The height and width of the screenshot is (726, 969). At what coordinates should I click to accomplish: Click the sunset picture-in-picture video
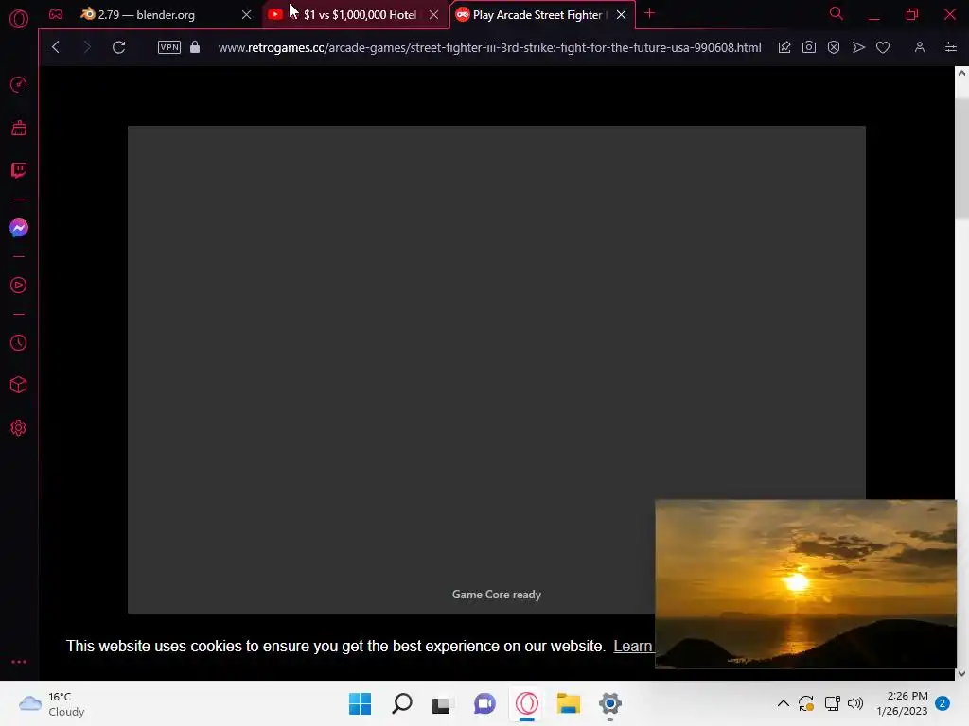pyautogui.click(x=805, y=584)
